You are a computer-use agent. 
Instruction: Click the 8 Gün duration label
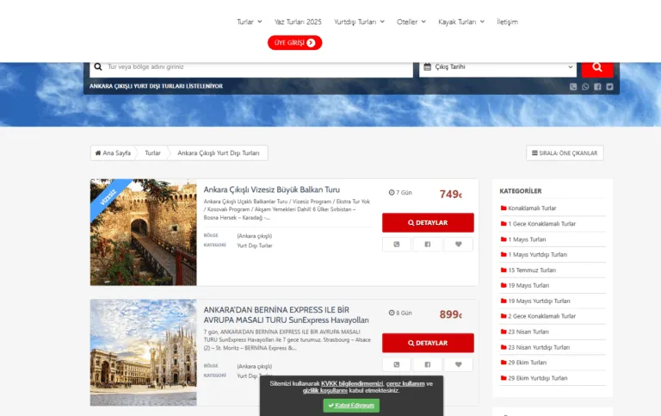(x=400, y=313)
